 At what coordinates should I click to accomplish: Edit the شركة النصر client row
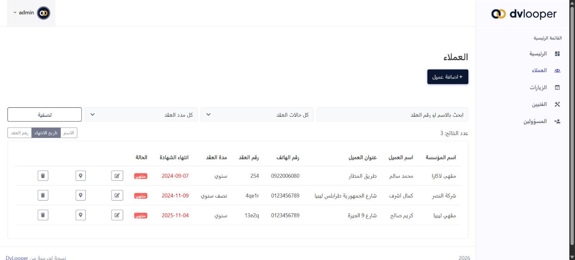pyautogui.click(x=117, y=195)
